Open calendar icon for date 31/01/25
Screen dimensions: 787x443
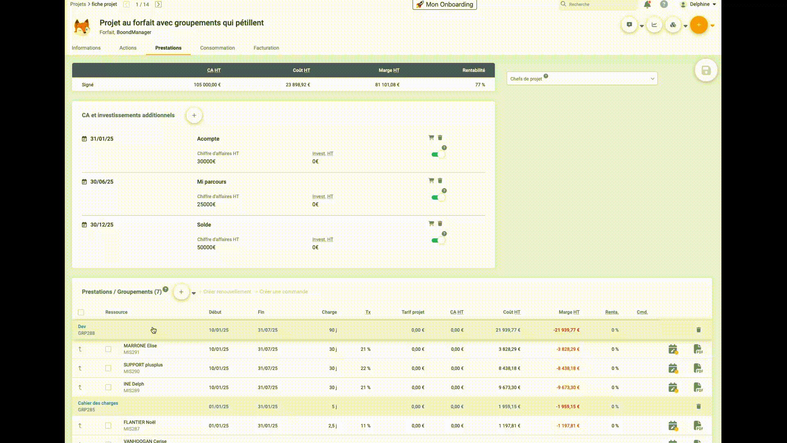pyautogui.click(x=84, y=139)
